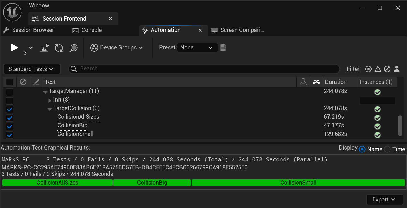Screen dimensions: 407x208
Task: Focus the test Search field
Action: [204, 69]
